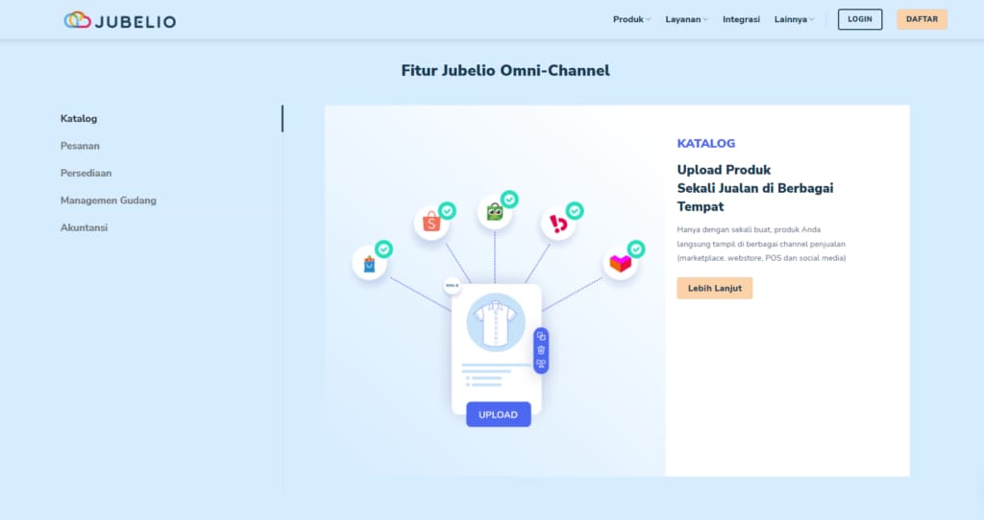Click the green checkmark beside Bukalapak icon
The image size is (984, 520).
tap(575, 210)
